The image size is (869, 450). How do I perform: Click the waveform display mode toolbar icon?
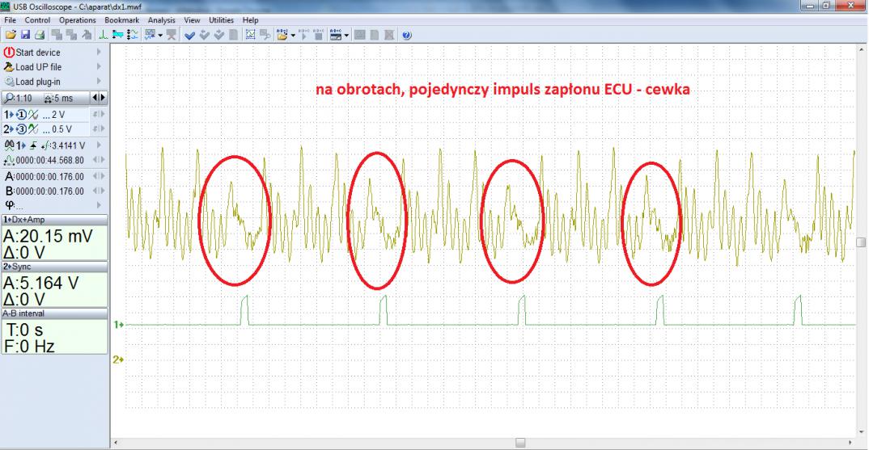coord(150,35)
